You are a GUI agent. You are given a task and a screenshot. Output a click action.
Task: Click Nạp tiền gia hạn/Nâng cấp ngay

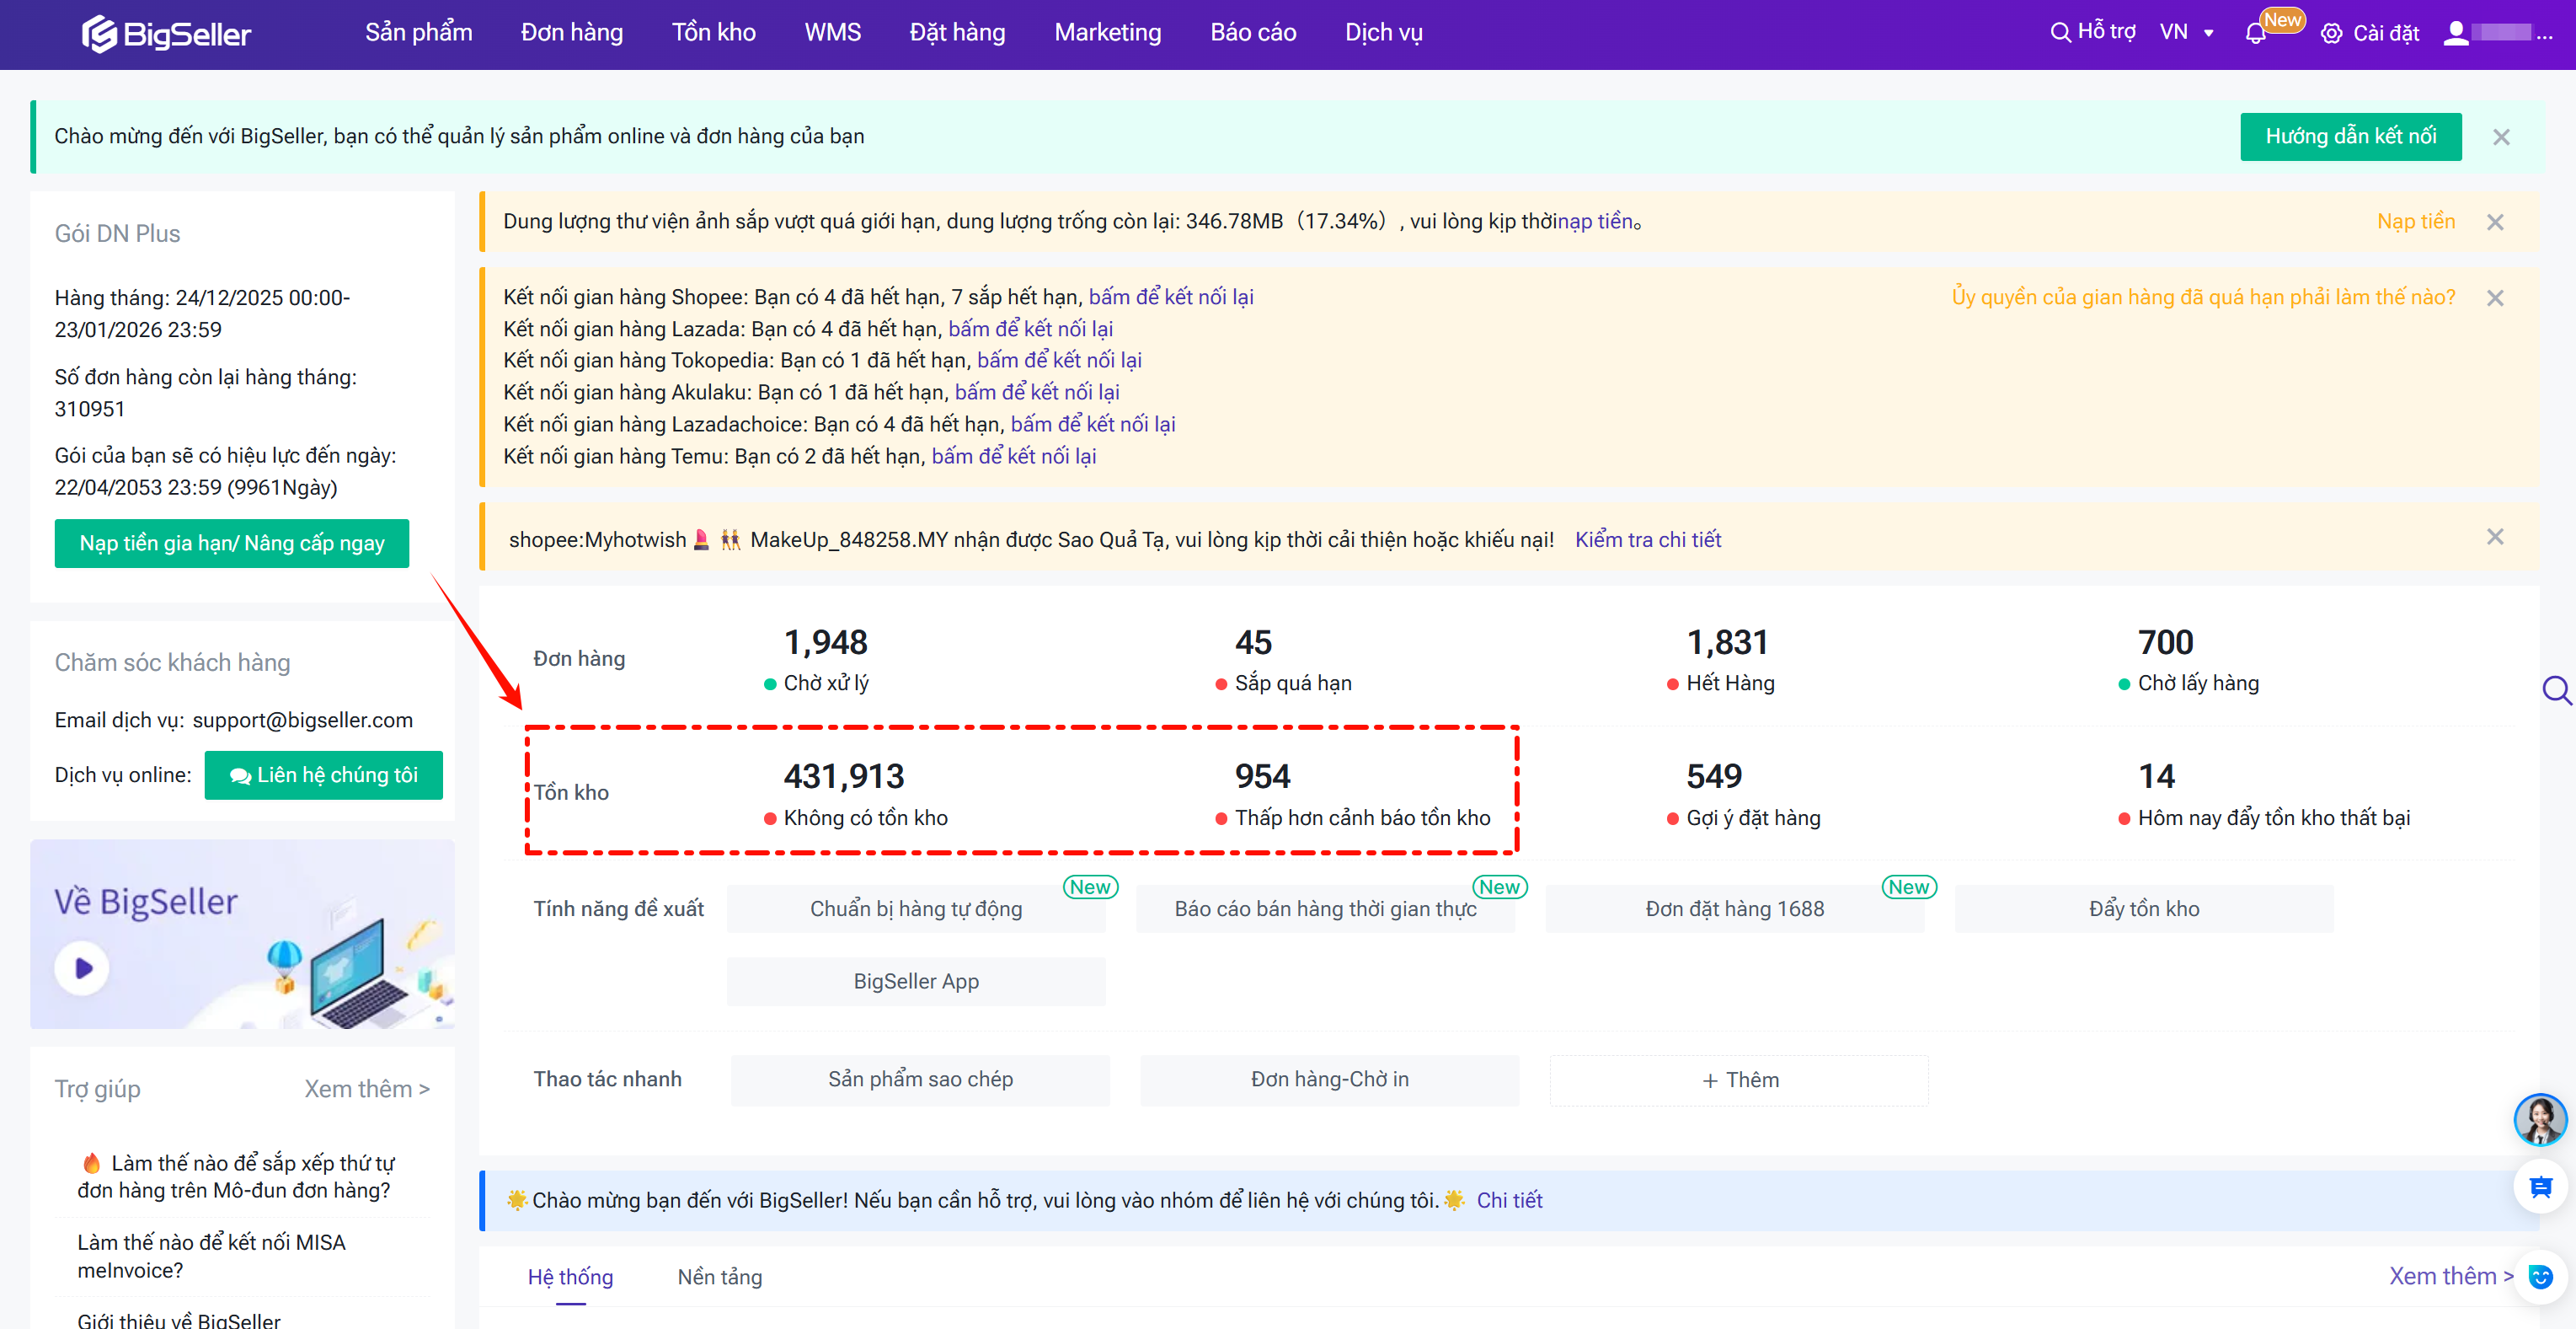231,544
